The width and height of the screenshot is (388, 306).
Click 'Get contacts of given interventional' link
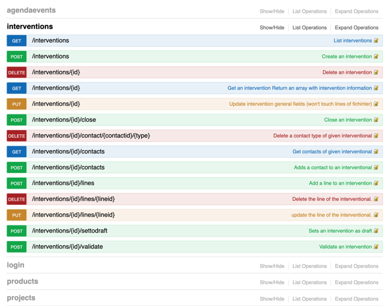point(332,151)
